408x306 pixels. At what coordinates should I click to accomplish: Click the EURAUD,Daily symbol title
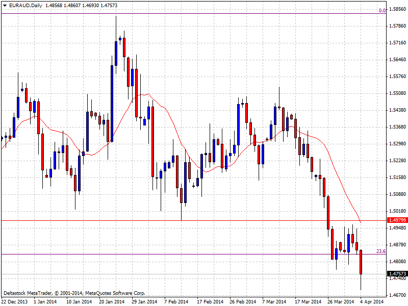tap(25, 6)
